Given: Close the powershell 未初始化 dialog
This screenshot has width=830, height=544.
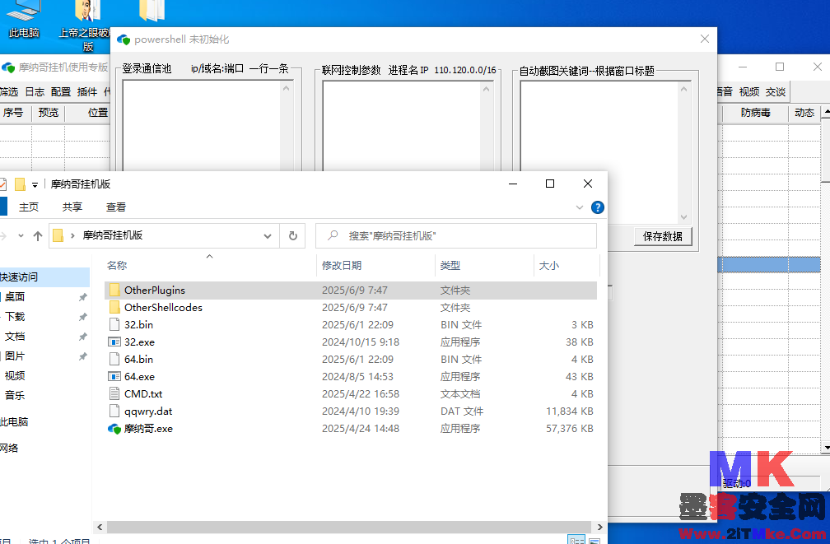Looking at the screenshot, I should (705, 40).
